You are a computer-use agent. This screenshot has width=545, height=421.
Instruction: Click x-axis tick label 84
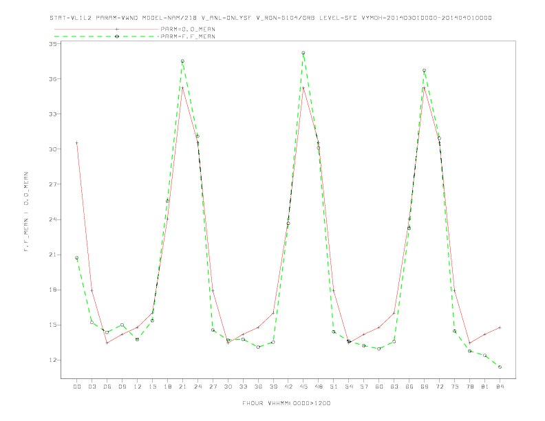(500, 387)
